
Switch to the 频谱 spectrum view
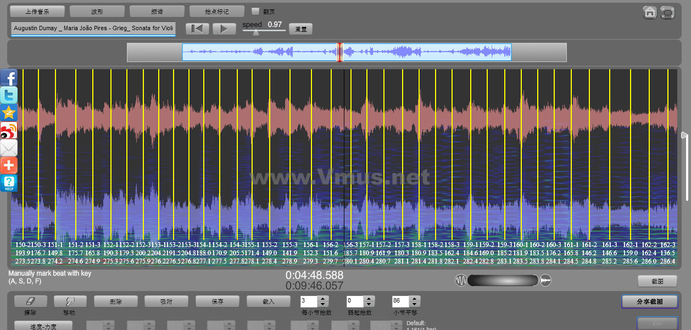(x=157, y=11)
